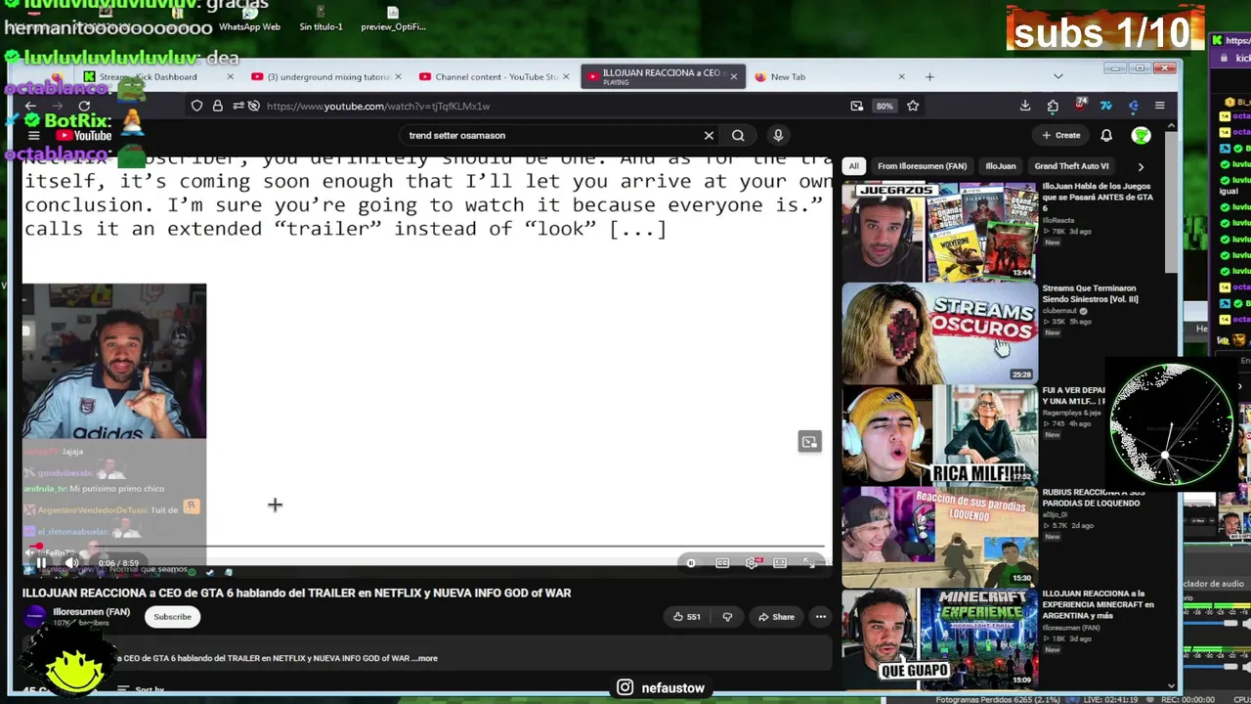Open the RICA MILF thumbnail
The image size is (1251, 704).
tap(939, 434)
